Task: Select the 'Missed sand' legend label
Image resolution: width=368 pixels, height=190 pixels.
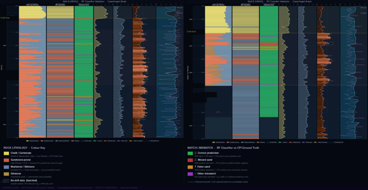Action: tap(204, 160)
